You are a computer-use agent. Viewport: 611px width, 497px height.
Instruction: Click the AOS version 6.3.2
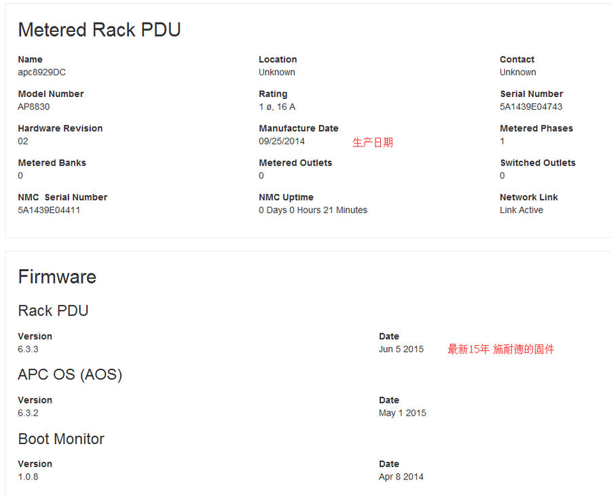pos(28,413)
